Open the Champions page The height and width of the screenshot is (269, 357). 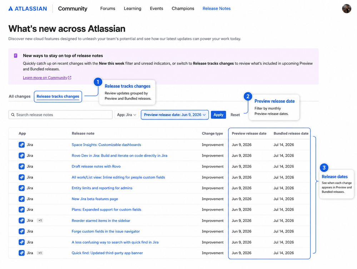coord(183,9)
